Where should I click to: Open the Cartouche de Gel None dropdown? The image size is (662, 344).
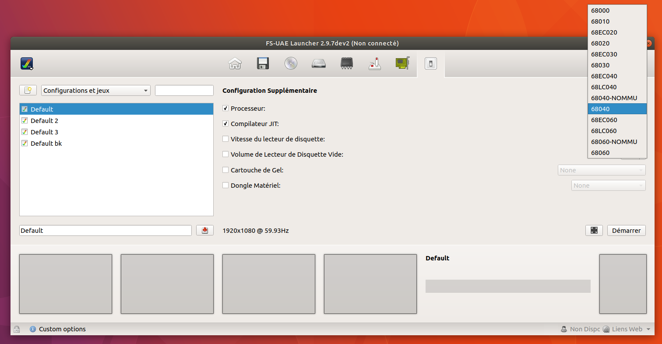pyautogui.click(x=602, y=170)
